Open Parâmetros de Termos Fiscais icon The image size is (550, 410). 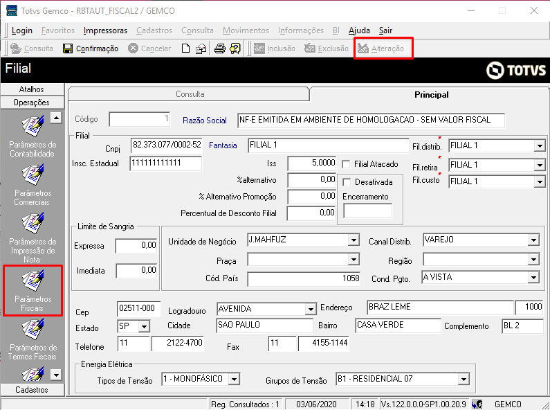pos(33,329)
